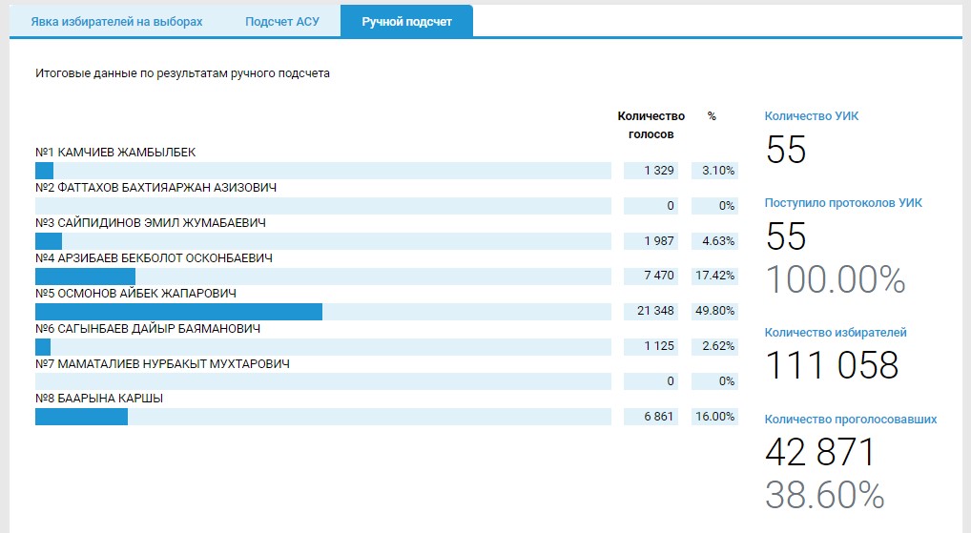Click the Количество избирателей label

(836, 333)
